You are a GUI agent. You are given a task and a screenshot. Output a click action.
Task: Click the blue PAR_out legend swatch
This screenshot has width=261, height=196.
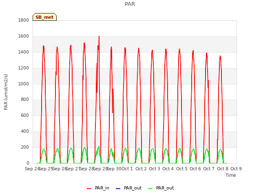(118, 189)
